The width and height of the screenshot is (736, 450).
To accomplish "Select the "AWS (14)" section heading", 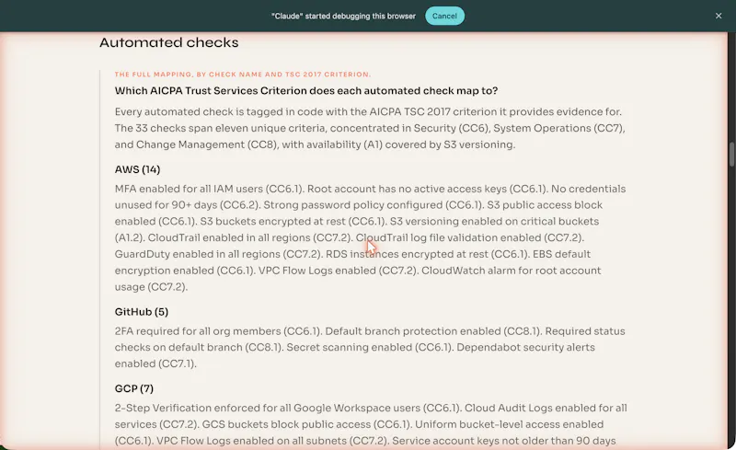I will (137, 169).
